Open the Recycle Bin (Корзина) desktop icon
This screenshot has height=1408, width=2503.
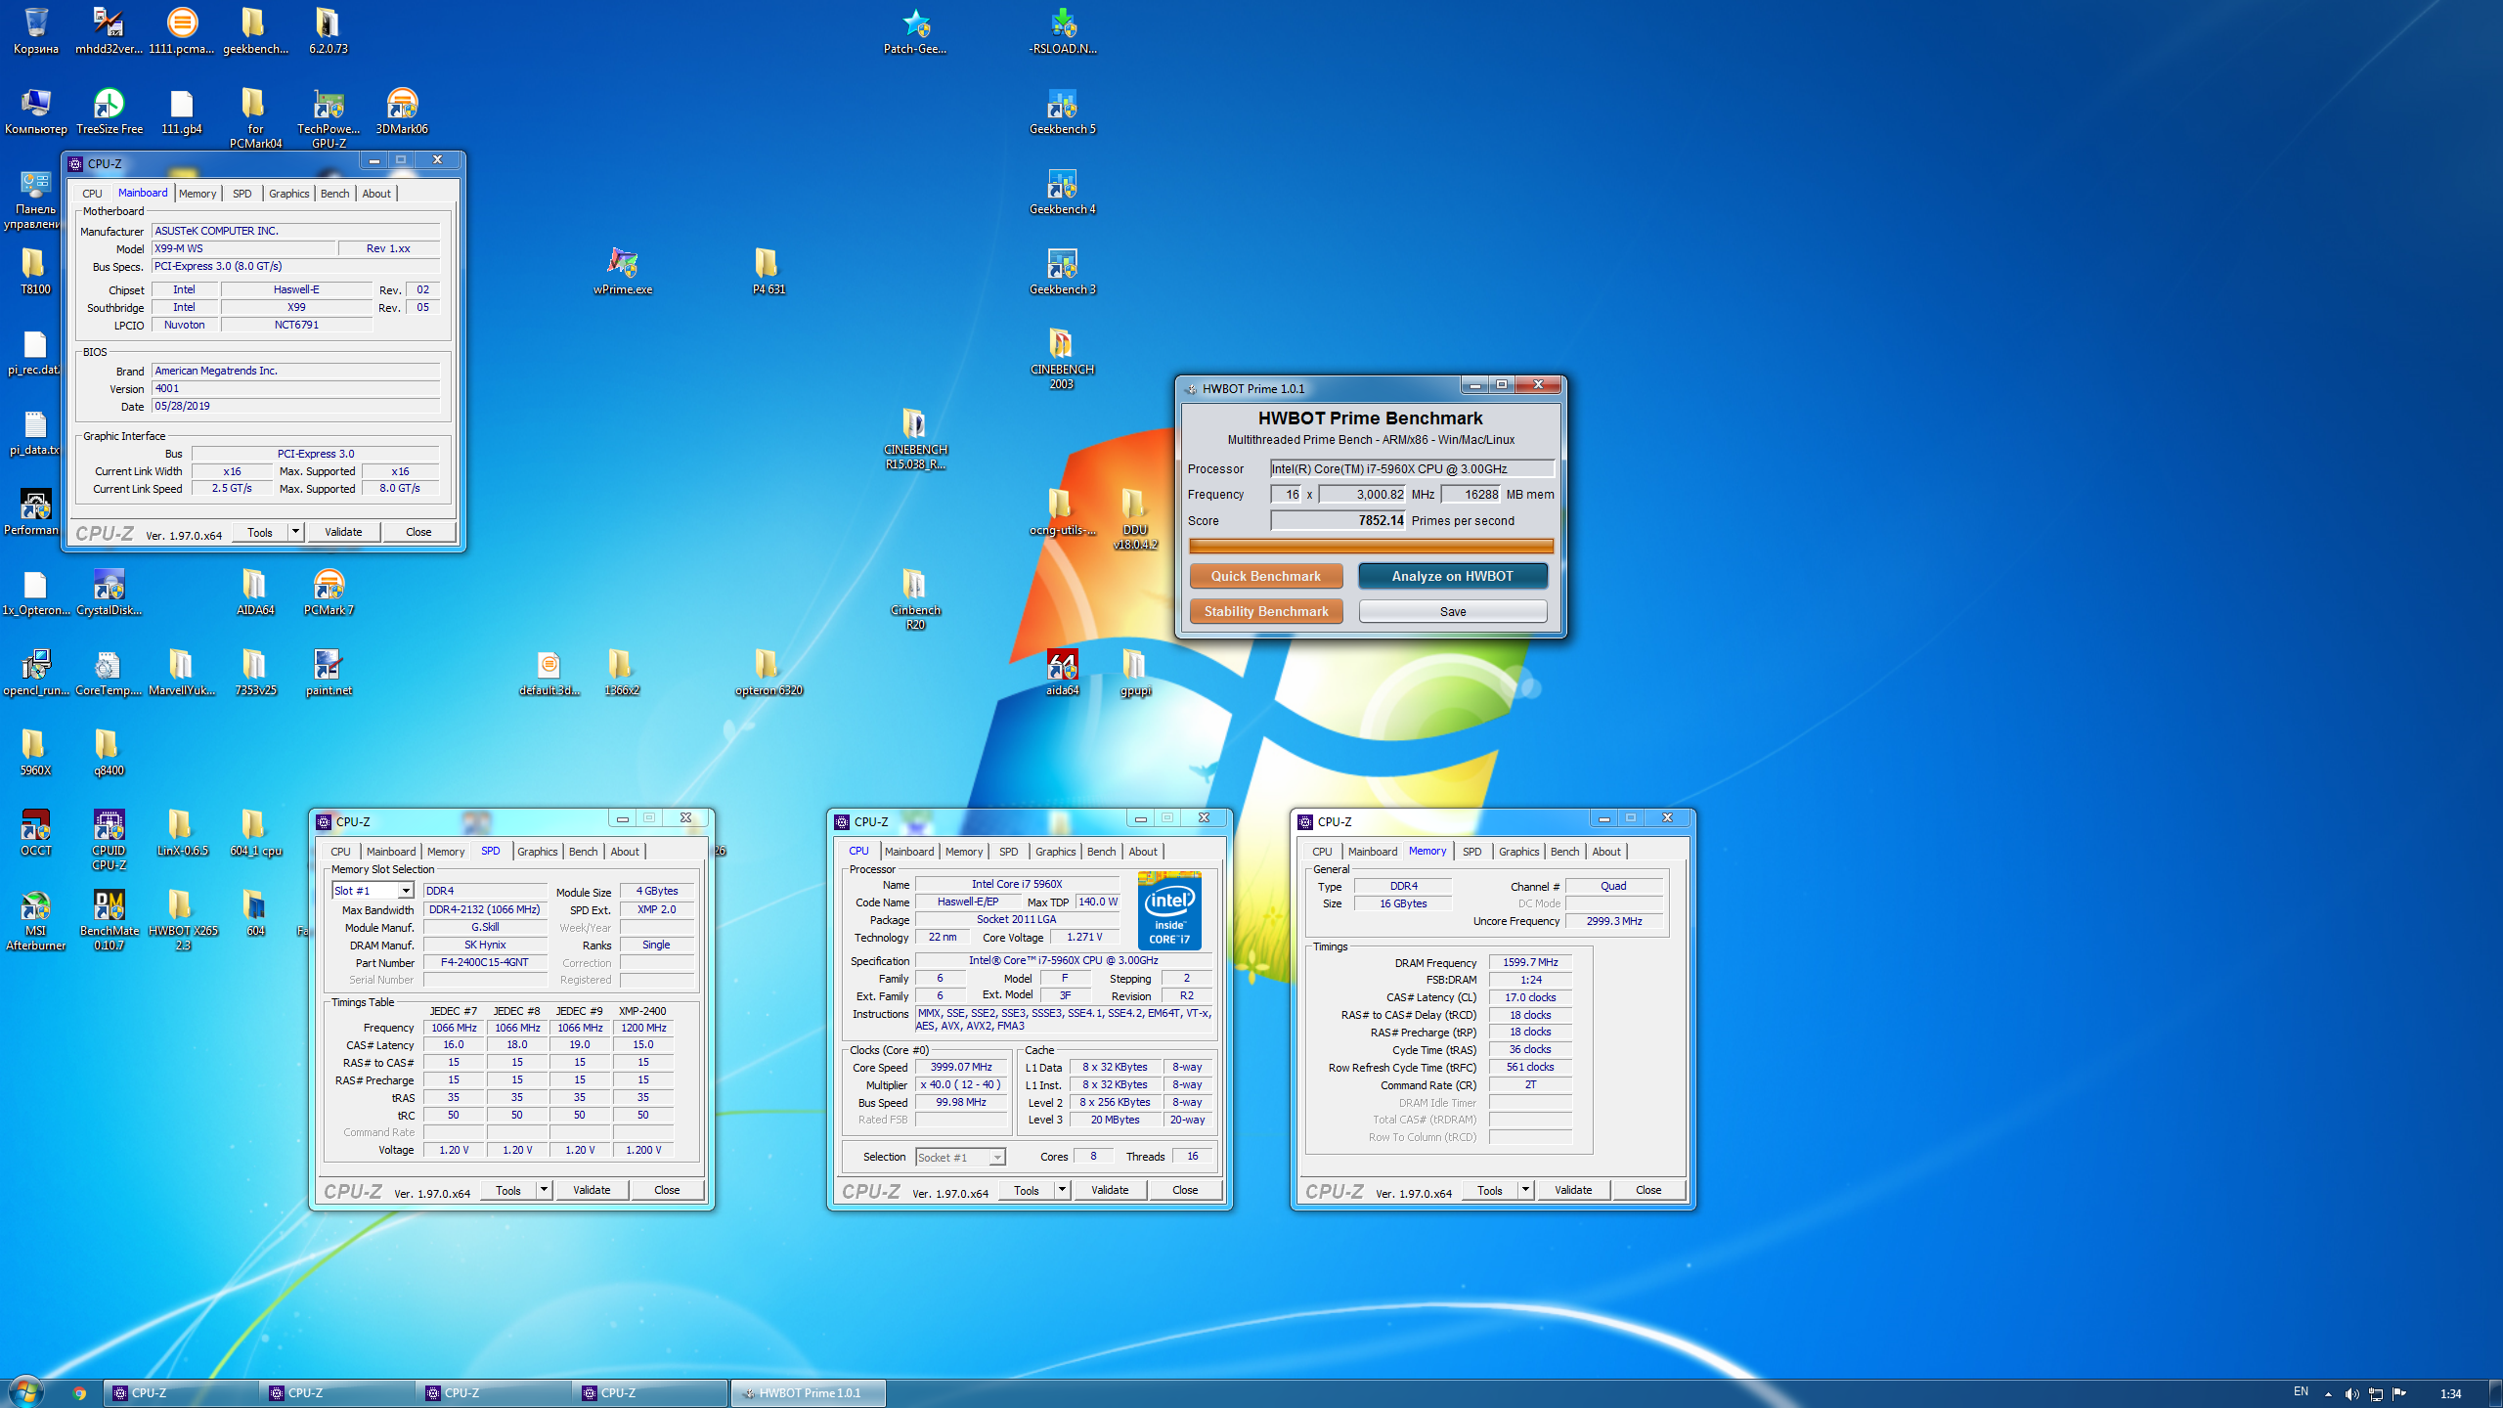pos(36,29)
